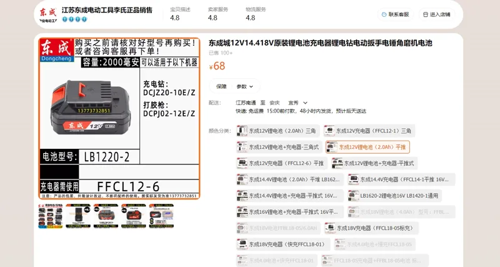Click the ¥68 price
500x267 pixels.
click(217, 66)
